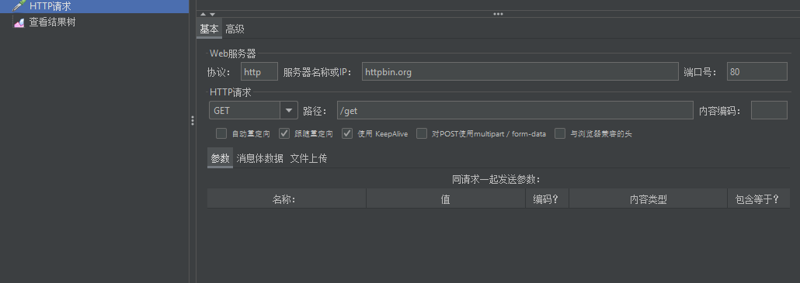800x283 pixels.
Task: Click the 包含等于? column header
Action: [x=758, y=198]
